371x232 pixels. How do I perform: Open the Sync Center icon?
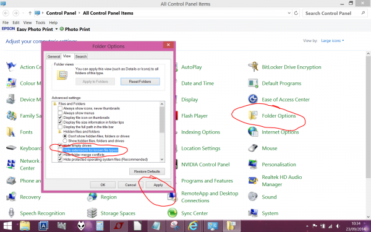point(173,213)
